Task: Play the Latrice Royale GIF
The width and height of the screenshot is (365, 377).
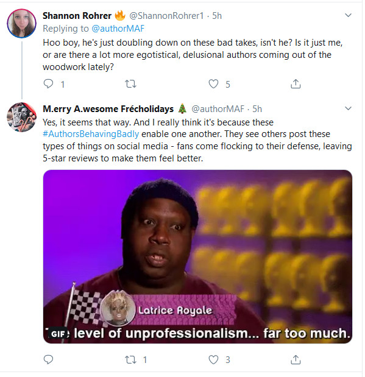Action: tap(197, 256)
